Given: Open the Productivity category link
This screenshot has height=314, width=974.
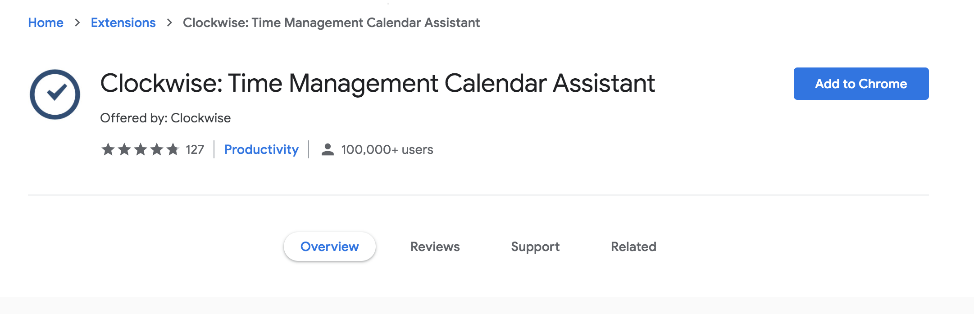Looking at the screenshot, I should tap(261, 149).
